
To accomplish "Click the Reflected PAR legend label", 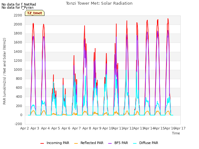I will (92, 143).
